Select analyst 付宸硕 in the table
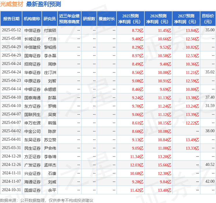 (50, 30)
